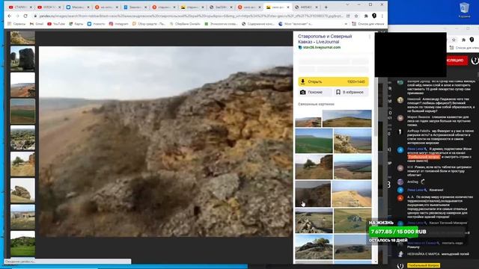Open the tab search chevron
The image size is (479, 269).
[347, 4]
